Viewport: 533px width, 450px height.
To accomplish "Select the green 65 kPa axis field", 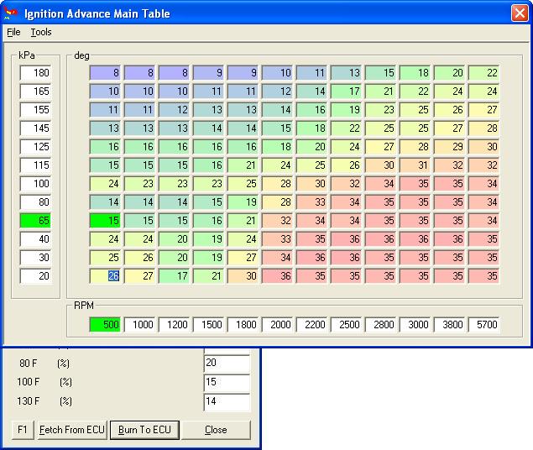I will coord(35,221).
